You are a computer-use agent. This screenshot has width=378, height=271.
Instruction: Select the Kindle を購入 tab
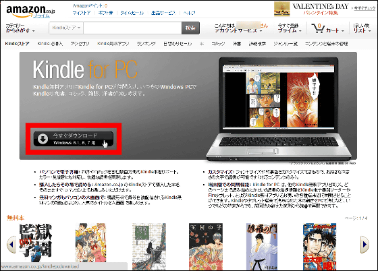pyautogui.click(x=50, y=44)
